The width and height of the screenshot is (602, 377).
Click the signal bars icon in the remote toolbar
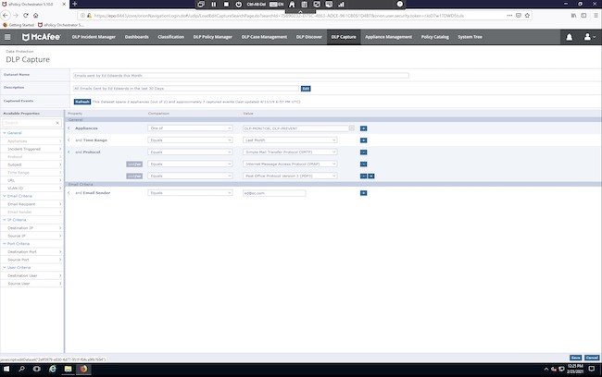click(341, 5)
